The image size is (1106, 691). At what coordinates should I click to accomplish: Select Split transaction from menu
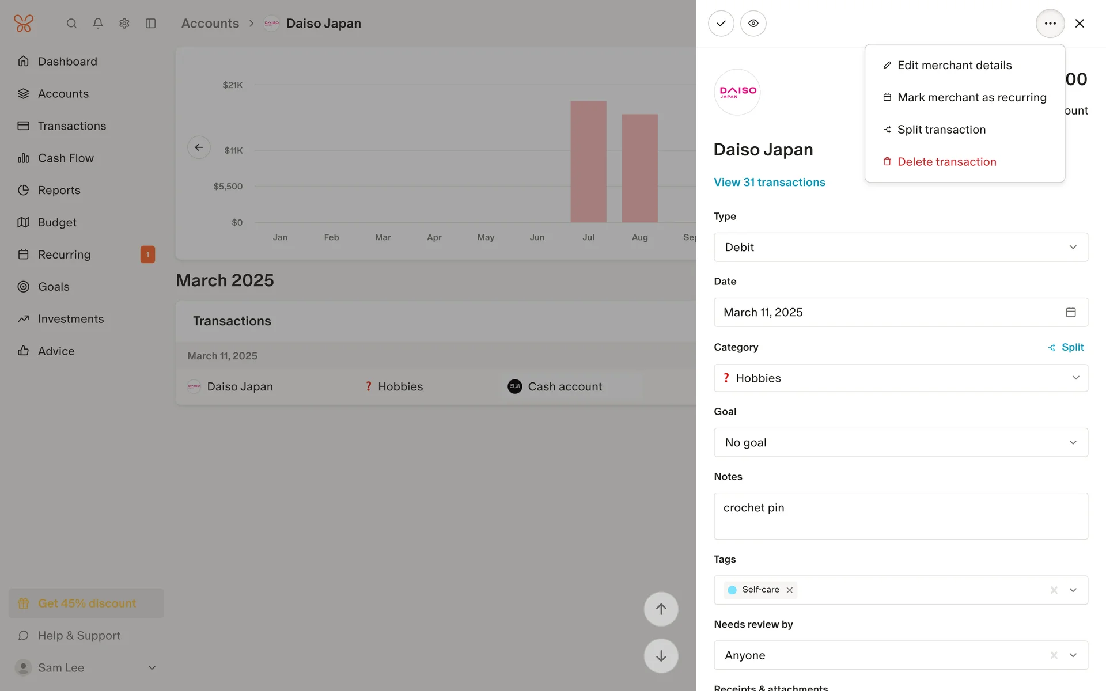point(941,130)
